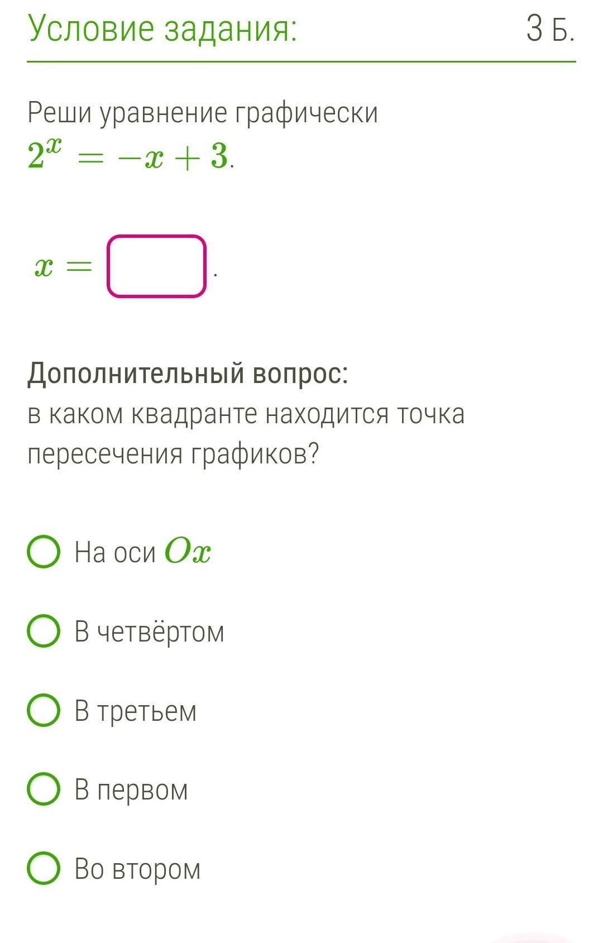Click the 'Реши уравнение графически' instruction text
The image size is (603, 943).
pyautogui.click(x=203, y=113)
